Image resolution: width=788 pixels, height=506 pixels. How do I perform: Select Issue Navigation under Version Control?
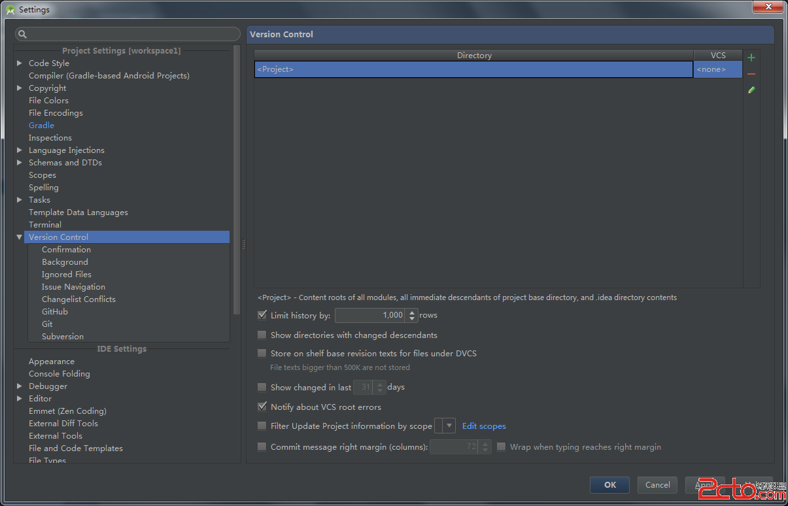(x=73, y=287)
